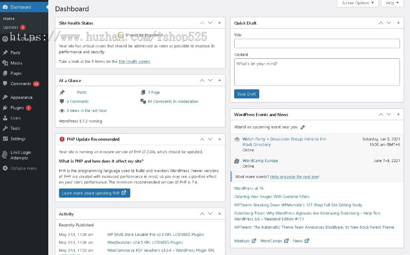Click the Save Draft button

click(x=246, y=94)
